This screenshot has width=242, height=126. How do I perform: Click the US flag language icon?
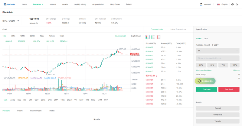click(x=218, y=4)
